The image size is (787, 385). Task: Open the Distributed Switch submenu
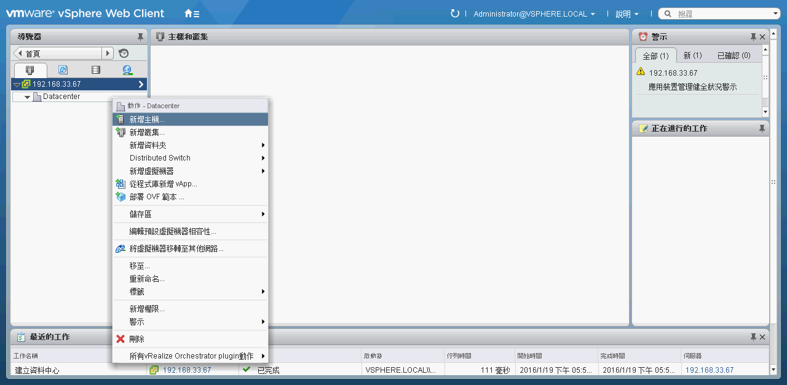tap(191, 158)
